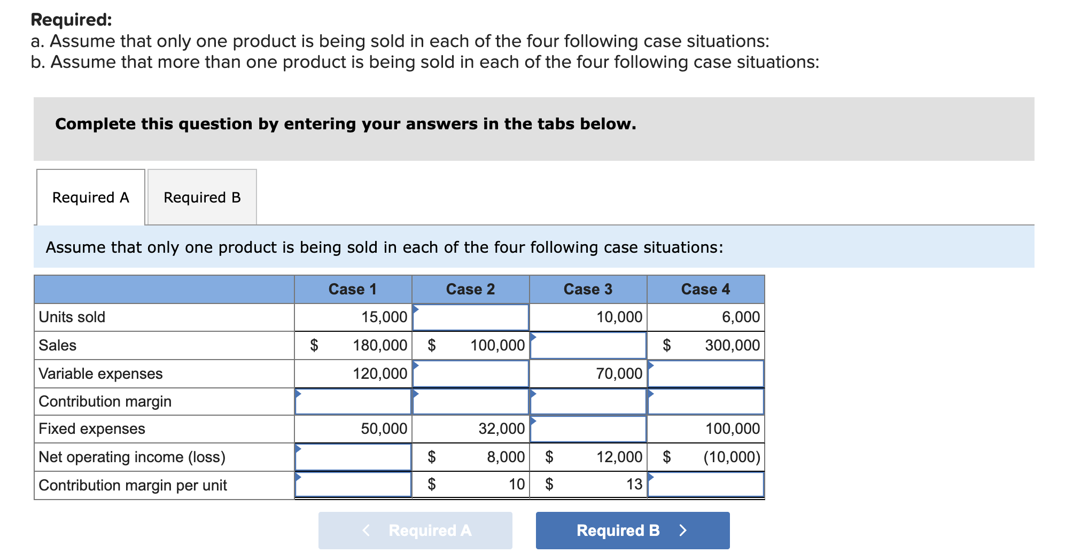Select the Variable expenses cell under Case 4
Viewport: 1073px width, 553px height.
705,373
